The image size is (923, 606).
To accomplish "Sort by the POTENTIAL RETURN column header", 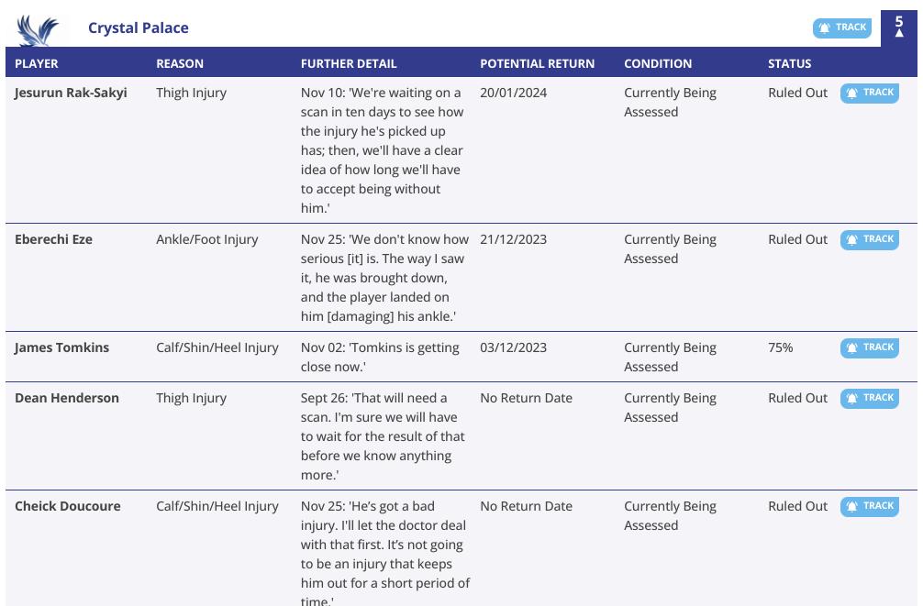I will (537, 63).
